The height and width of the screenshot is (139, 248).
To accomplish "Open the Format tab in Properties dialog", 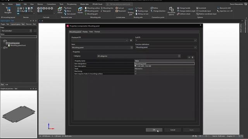I will (x=97, y=32).
